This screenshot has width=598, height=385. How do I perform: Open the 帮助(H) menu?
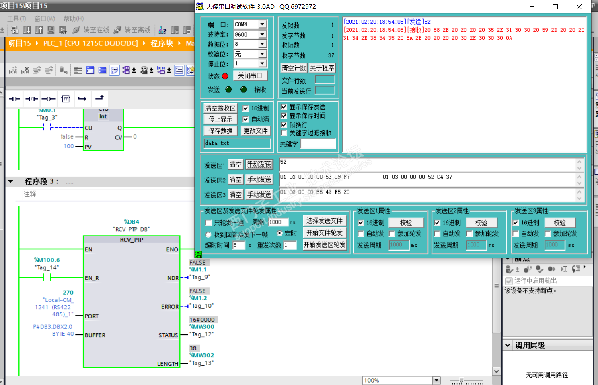pos(74,18)
